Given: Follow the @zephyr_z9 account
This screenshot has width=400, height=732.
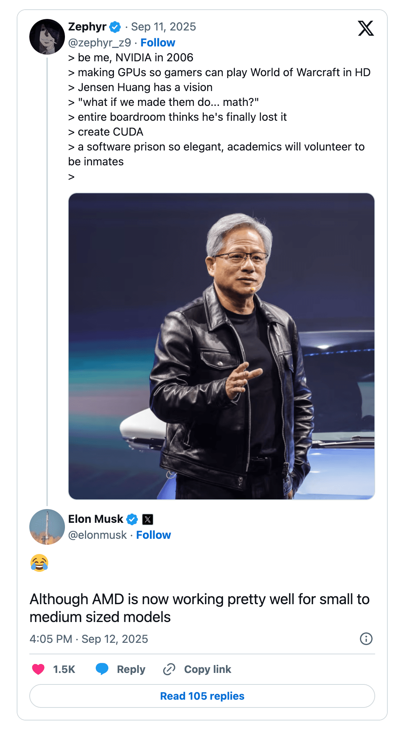Looking at the screenshot, I should pyautogui.click(x=157, y=43).
